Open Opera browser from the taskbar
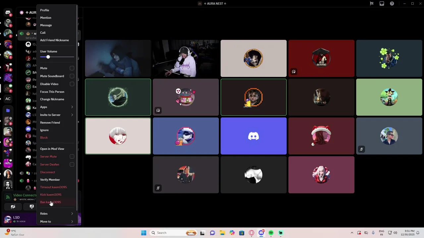The image size is (424, 238). pyautogui.click(x=251, y=233)
